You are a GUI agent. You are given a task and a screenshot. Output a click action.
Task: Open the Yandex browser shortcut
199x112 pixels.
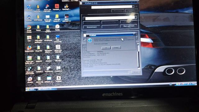click(57, 28)
